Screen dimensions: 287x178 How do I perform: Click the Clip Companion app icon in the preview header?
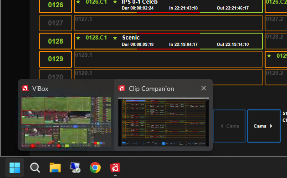click(122, 88)
